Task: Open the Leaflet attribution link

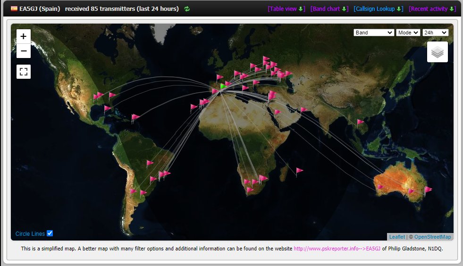Action: pos(397,237)
